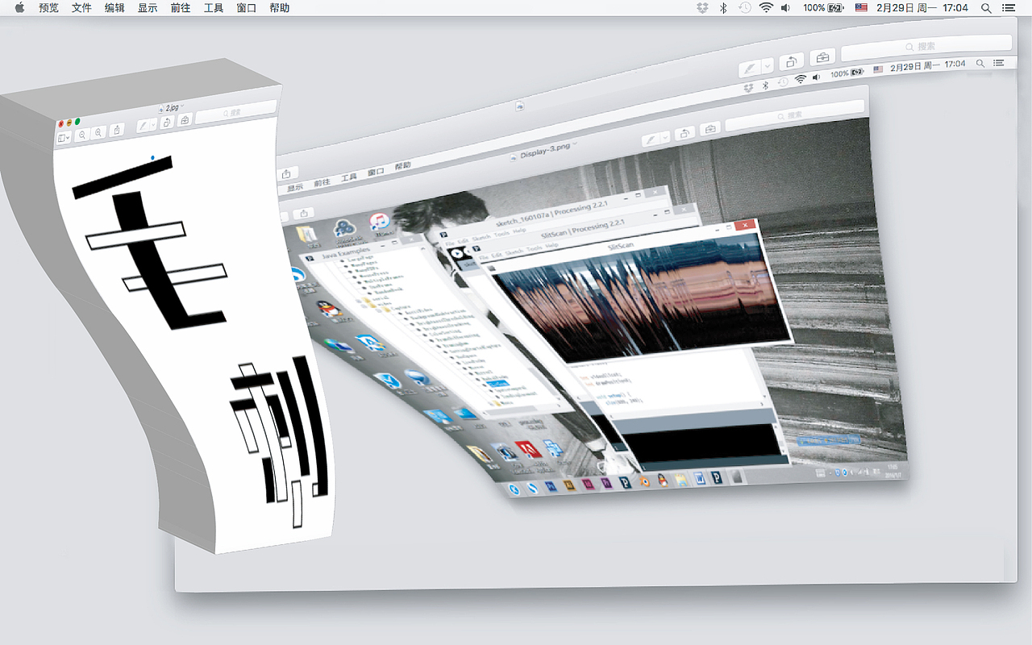Open Time Machine status in top menu bar

click(745, 8)
